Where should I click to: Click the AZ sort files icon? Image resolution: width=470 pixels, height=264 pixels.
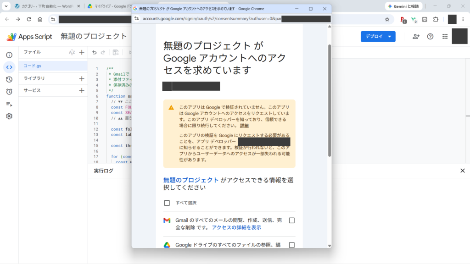(x=72, y=52)
